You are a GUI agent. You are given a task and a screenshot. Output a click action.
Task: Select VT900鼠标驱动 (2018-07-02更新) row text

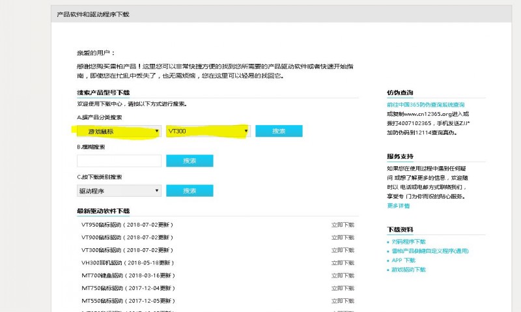(x=128, y=238)
